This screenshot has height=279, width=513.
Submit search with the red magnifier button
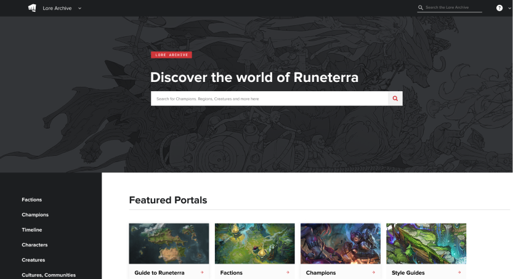pyautogui.click(x=395, y=99)
